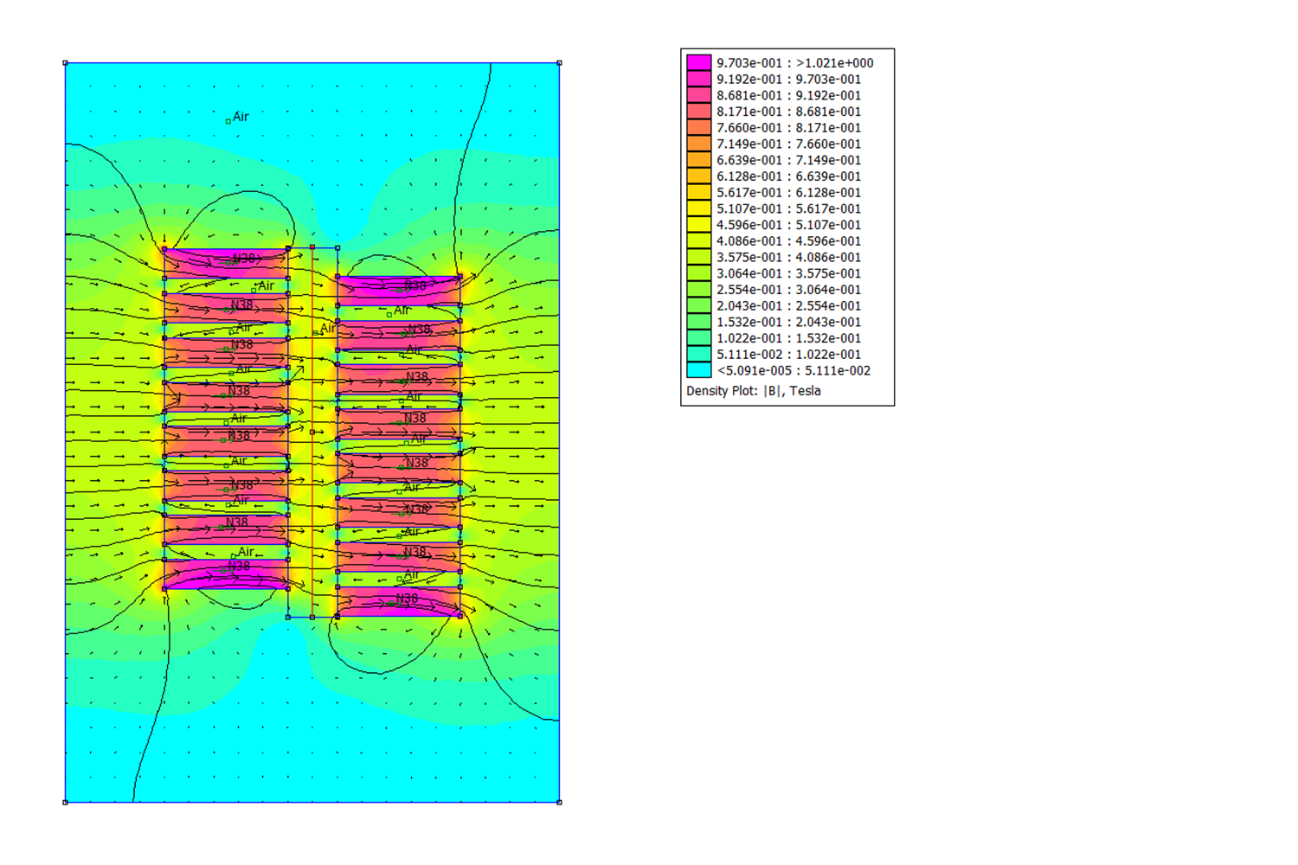1298x865 pixels.
Task: Click the 'Density Plot: |B|, Tesla' caption
Action: click(753, 391)
